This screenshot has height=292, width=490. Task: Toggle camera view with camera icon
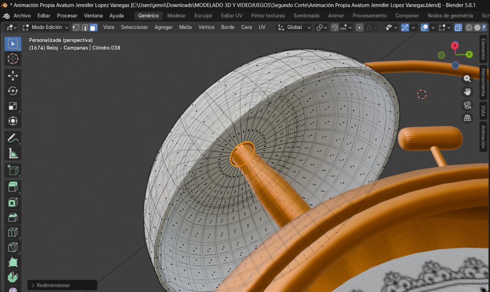point(467,105)
